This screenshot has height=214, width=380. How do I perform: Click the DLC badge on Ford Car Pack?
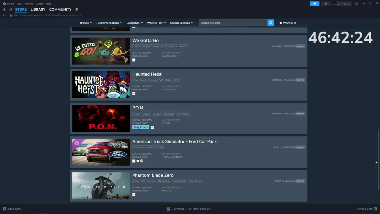coord(77,143)
